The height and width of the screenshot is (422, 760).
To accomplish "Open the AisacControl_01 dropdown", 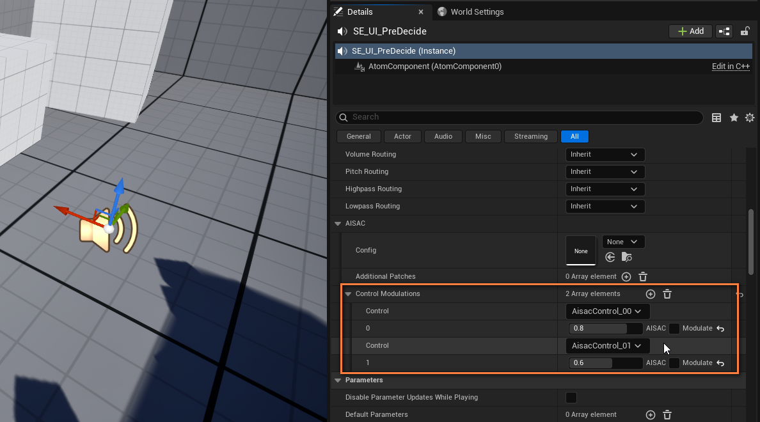I will click(x=607, y=345).
